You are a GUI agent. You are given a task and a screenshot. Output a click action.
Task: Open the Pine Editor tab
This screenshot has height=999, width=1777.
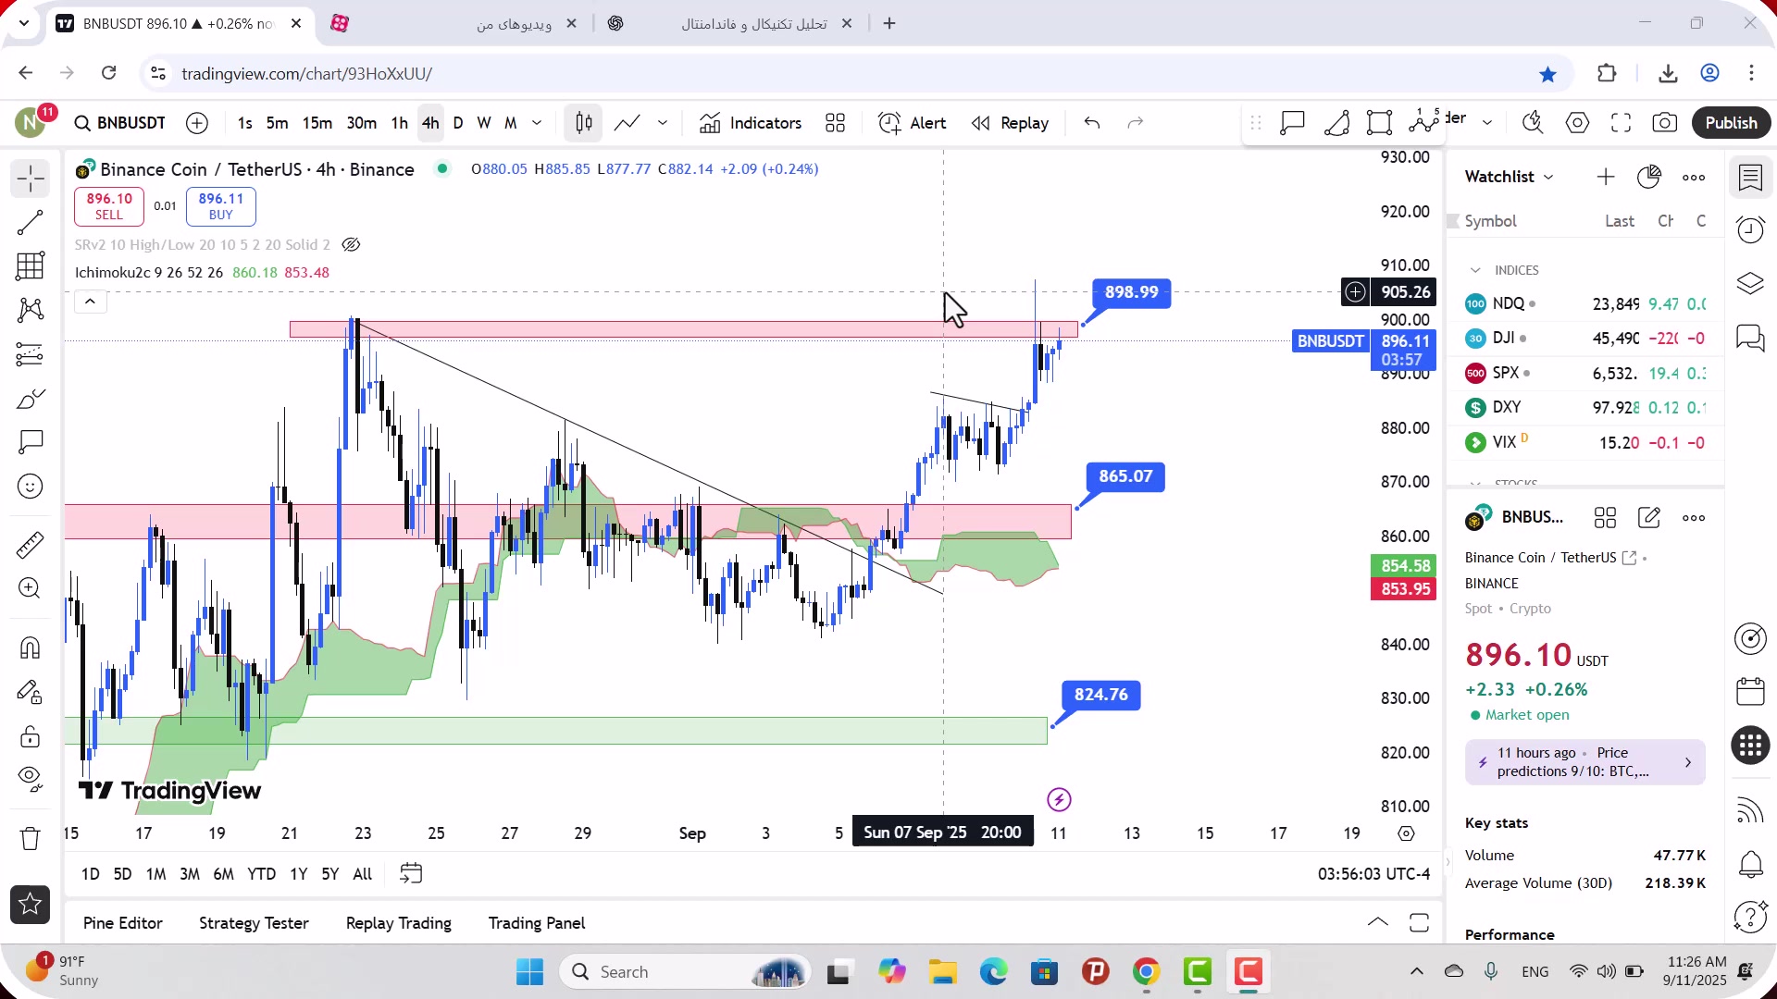pos(122,923)
